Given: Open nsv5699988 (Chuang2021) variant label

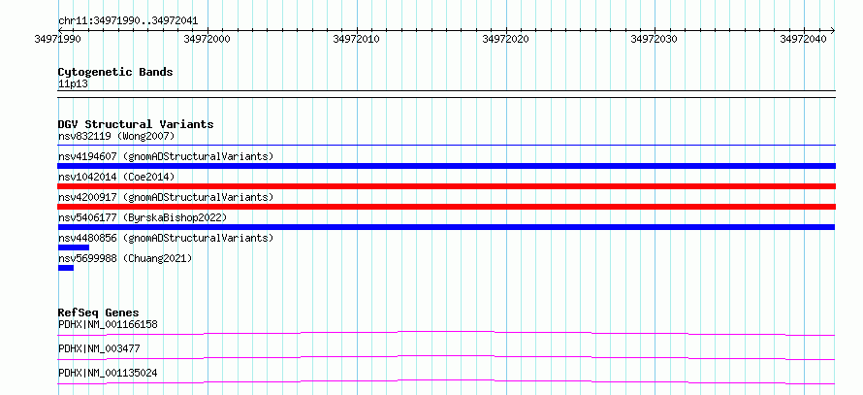Looking at the screenshot, I should click(125, 258).
